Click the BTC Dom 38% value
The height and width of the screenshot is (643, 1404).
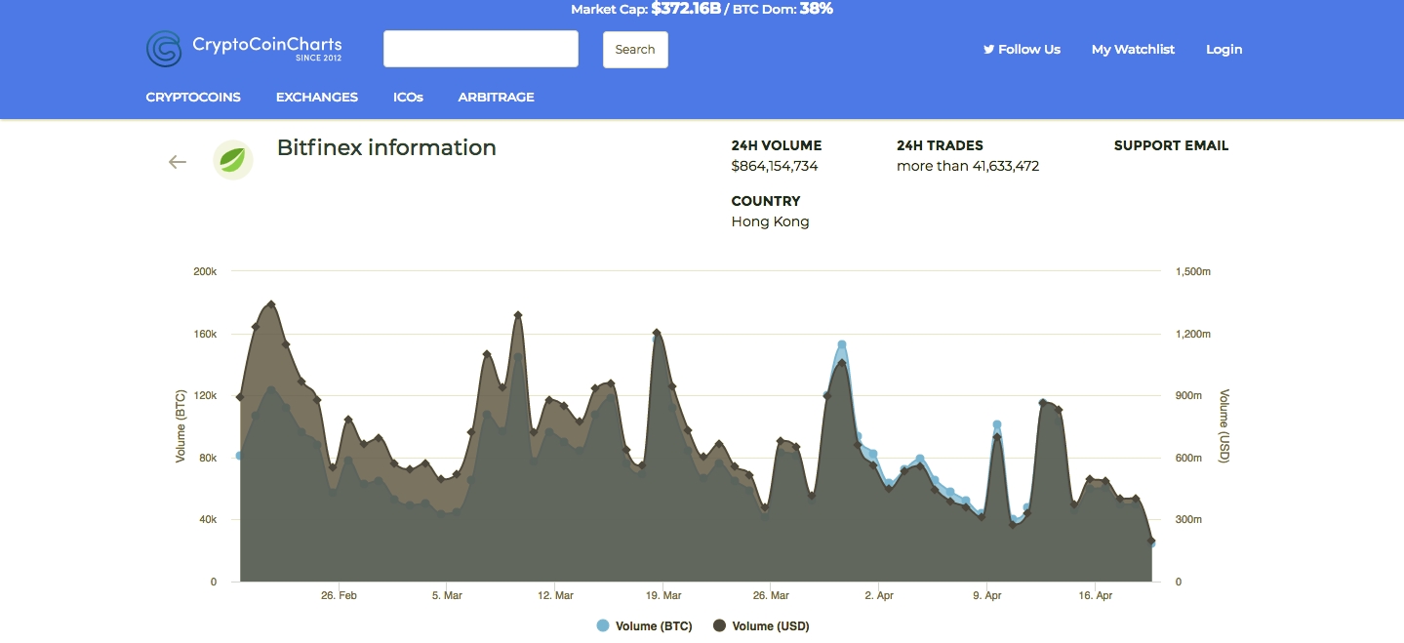[x=817, y=9]
